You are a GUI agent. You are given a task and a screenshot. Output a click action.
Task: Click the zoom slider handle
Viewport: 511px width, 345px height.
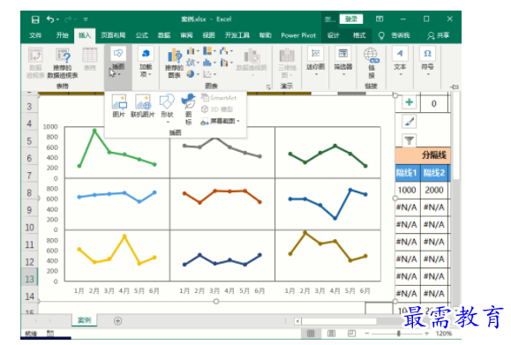click(x=399, y=334)
